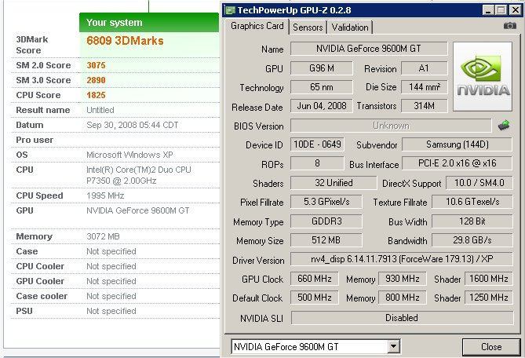Click the current Memory clock 930 MHz

(x=402, y=279)
